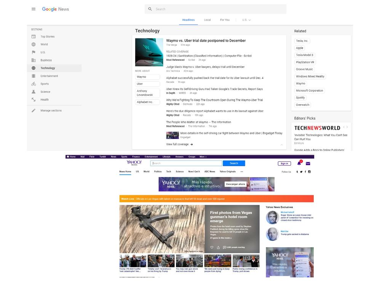Click the Technology chip icon in sidebar

tap(34, 68)
